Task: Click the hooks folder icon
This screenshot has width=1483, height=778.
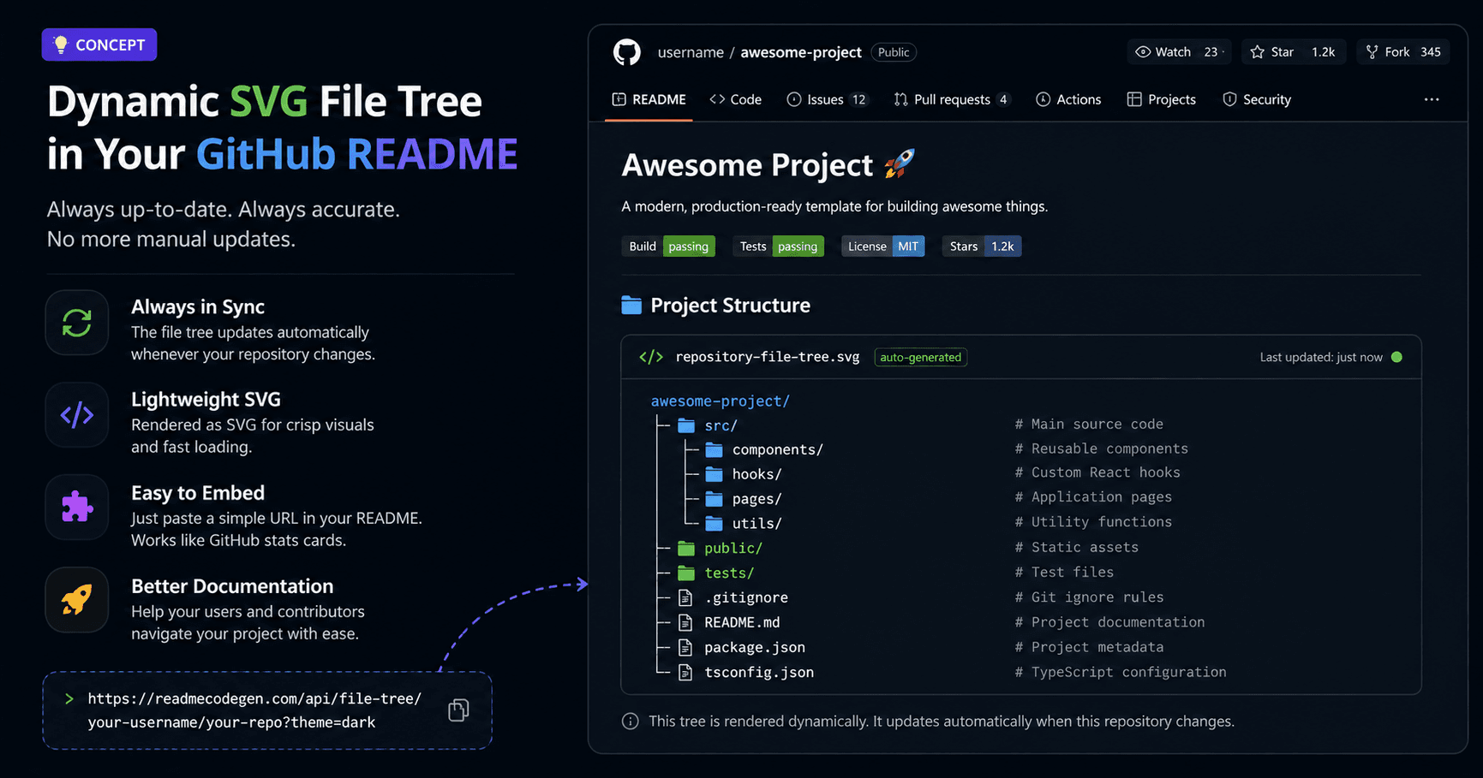Action: pyautogui.click(x=714, y=474)
